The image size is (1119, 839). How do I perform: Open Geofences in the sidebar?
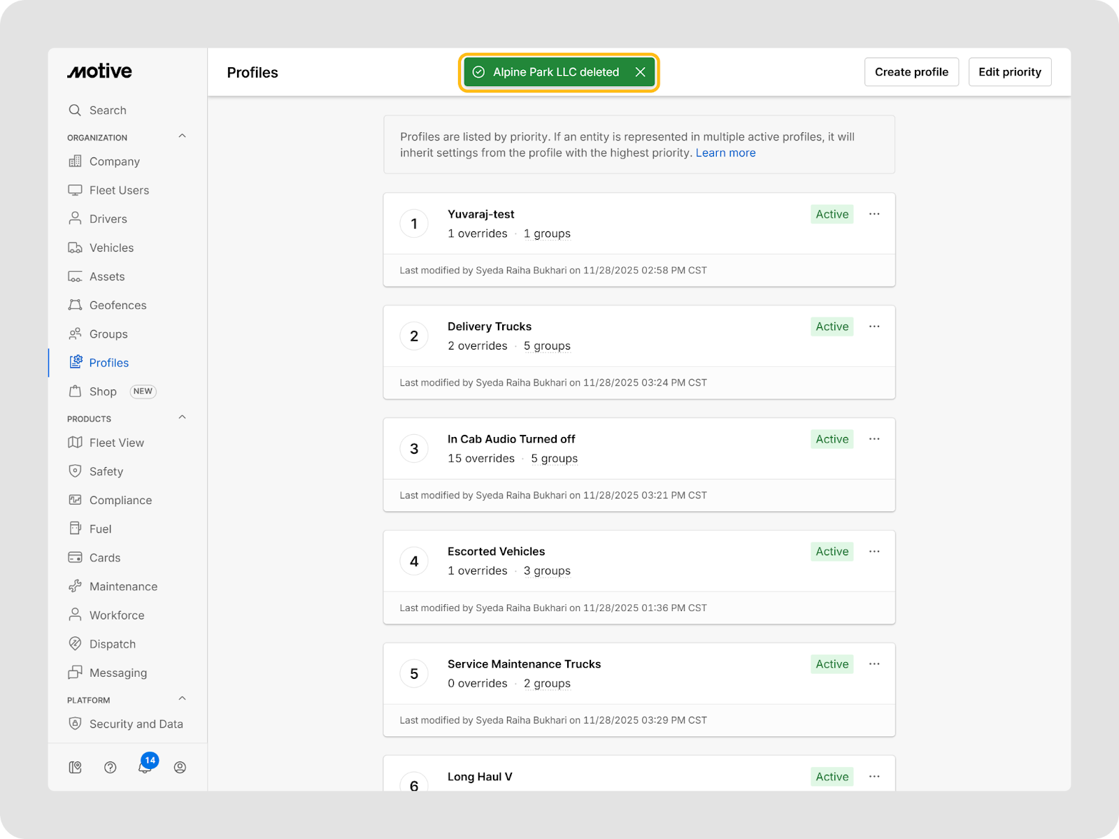tap(117, 306)
